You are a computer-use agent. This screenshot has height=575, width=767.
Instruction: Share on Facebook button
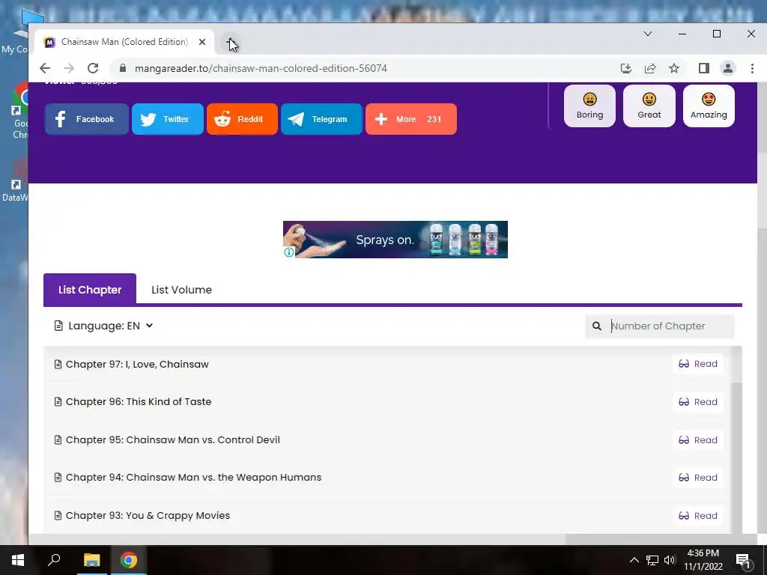point(87,119)
